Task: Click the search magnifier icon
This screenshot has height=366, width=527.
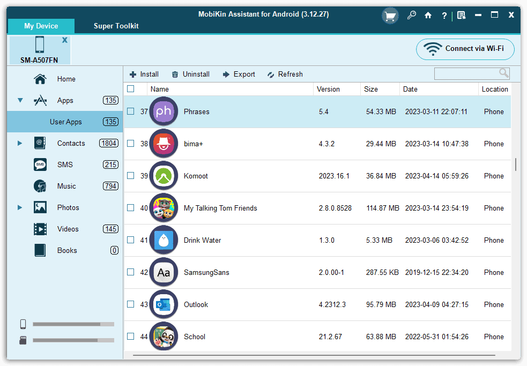Action: (x=503, y=73)
